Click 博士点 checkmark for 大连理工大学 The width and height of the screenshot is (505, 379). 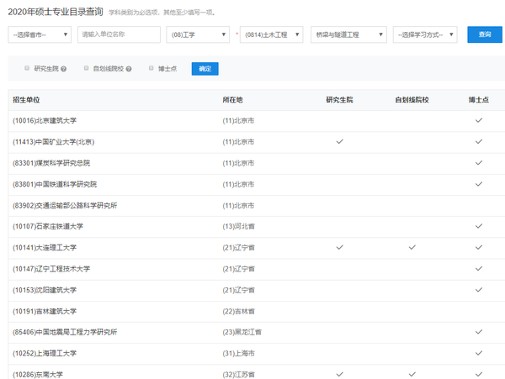(x=479, y=247)
